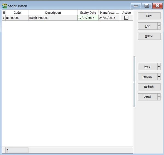
Task: Click the Active column header
Action: (x=126, y=13)
